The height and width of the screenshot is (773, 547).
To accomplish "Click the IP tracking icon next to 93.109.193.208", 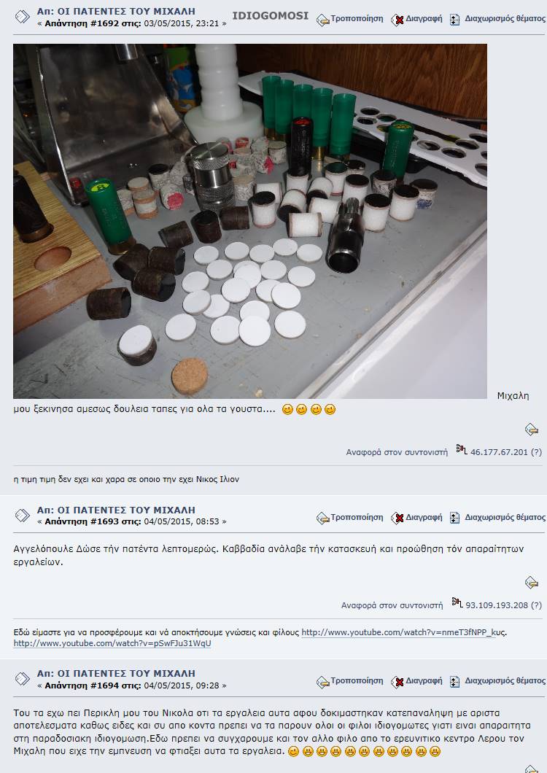I will (457, 602).
